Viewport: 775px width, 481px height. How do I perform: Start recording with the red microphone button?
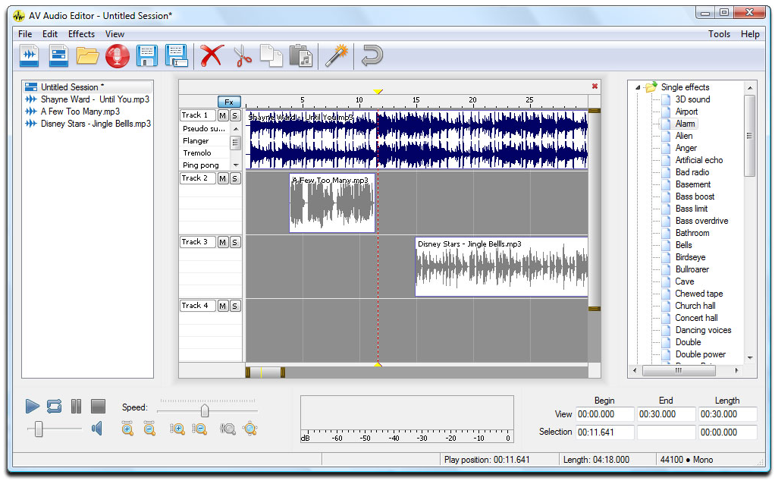[x=117, y=55]
